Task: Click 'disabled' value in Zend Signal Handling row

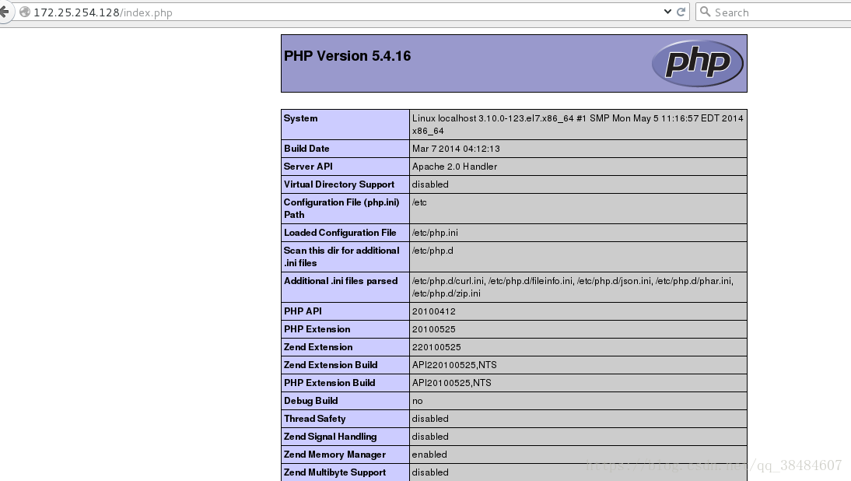Action: coord(430,437)
